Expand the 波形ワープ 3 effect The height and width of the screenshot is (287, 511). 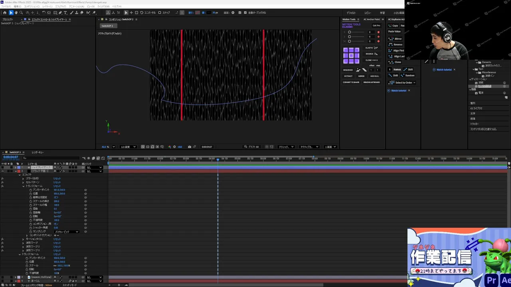[23, 250]
